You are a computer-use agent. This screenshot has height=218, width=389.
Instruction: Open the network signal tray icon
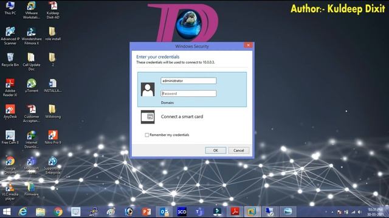(x=353, y=212)
